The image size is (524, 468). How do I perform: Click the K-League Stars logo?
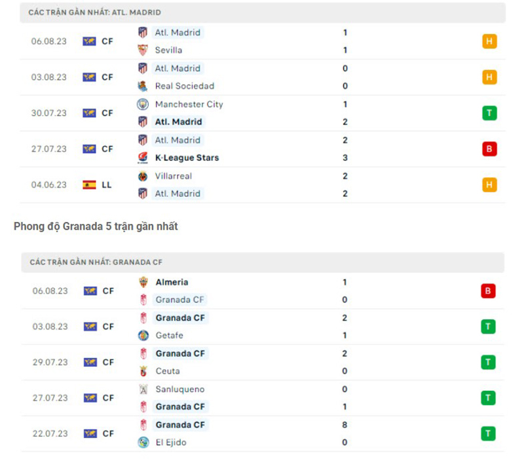[x=143, y=157]
